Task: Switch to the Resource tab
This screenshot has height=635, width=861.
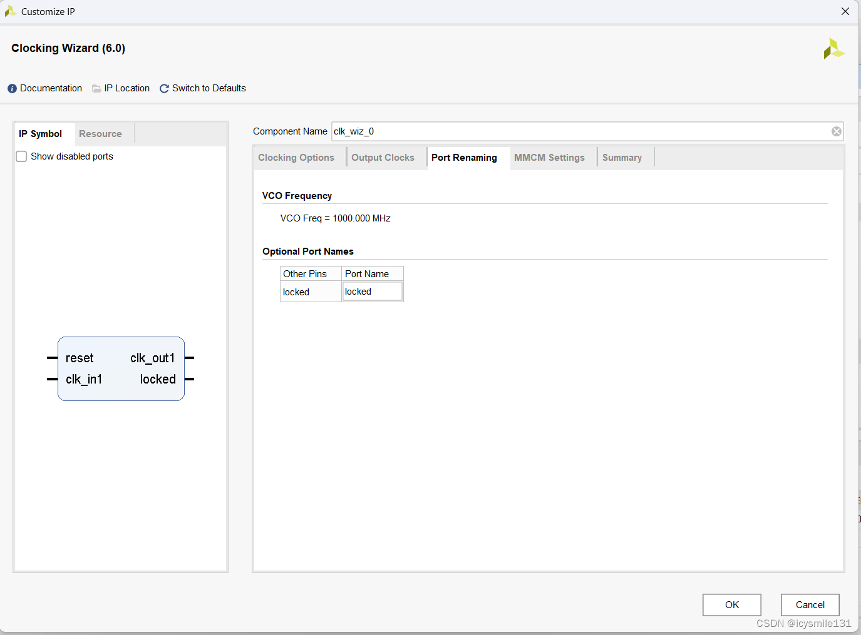Action: pyautogui.click(x=100, y=134)
